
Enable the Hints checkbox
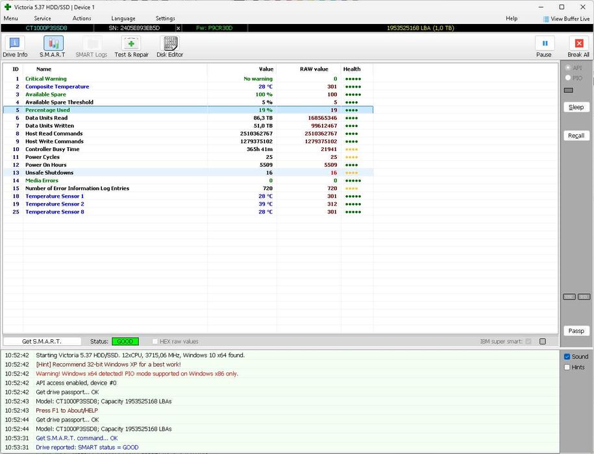click(567, 367)
